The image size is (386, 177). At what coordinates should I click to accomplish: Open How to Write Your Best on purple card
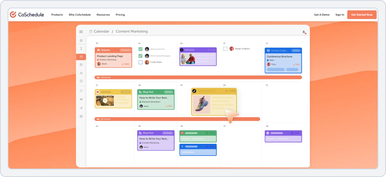coord(154,139)
